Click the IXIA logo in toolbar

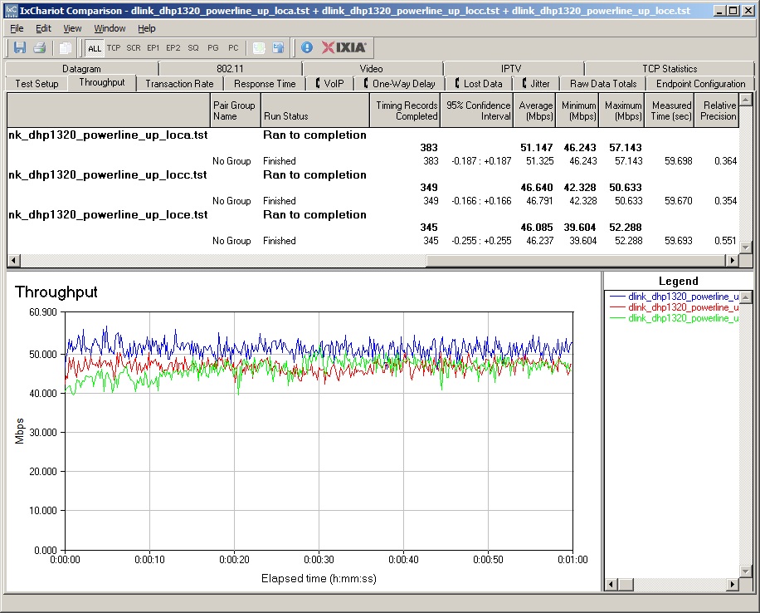(343, 47)
